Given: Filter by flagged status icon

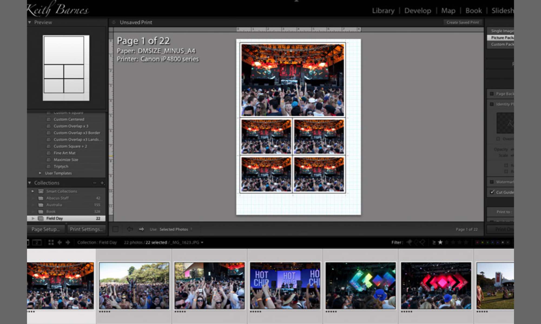Looking at the screenshot, I should tap(409, 242).
